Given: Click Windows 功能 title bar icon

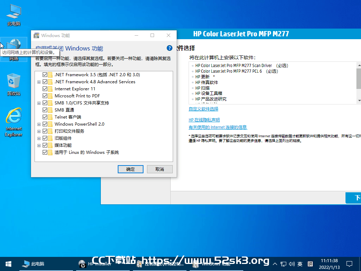Looking at the screenshot, I should click(x=36, y=35).
